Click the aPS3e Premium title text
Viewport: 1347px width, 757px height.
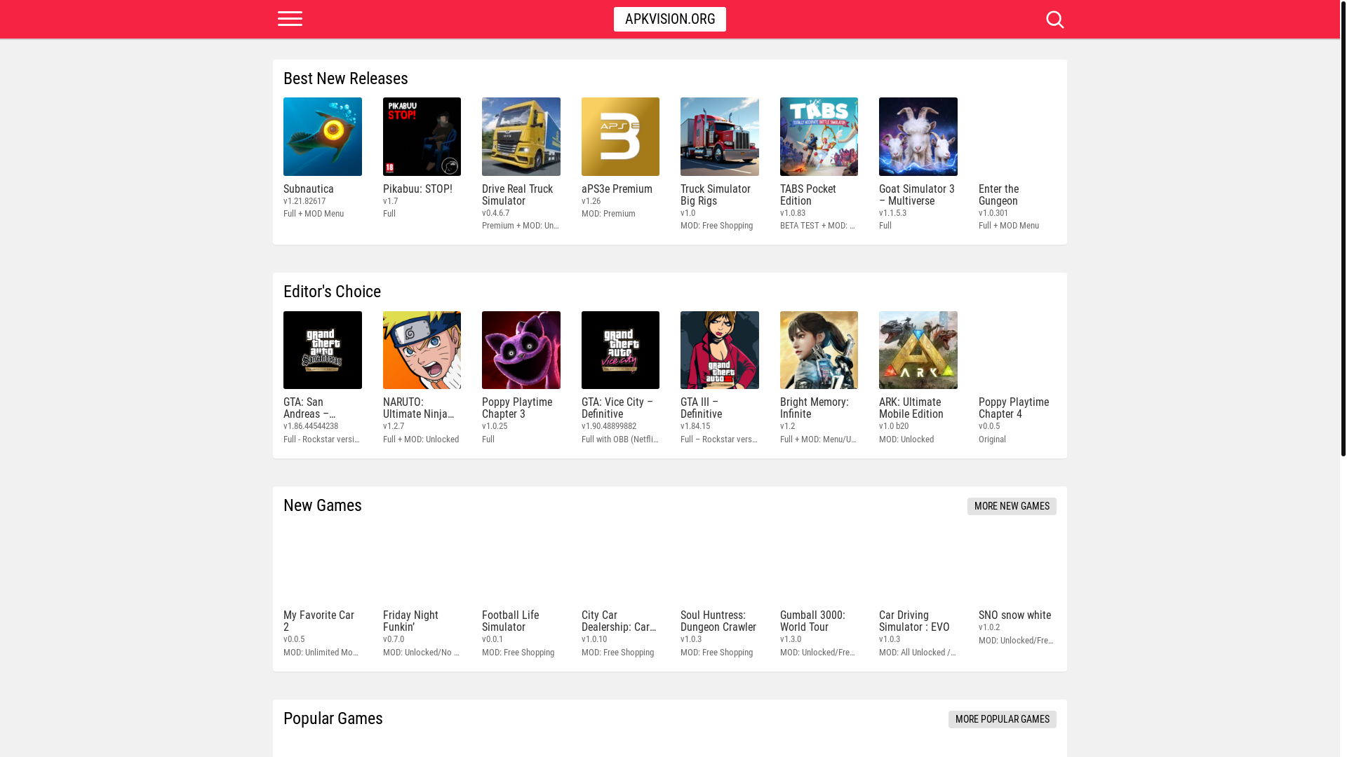[x=617, y=189]
